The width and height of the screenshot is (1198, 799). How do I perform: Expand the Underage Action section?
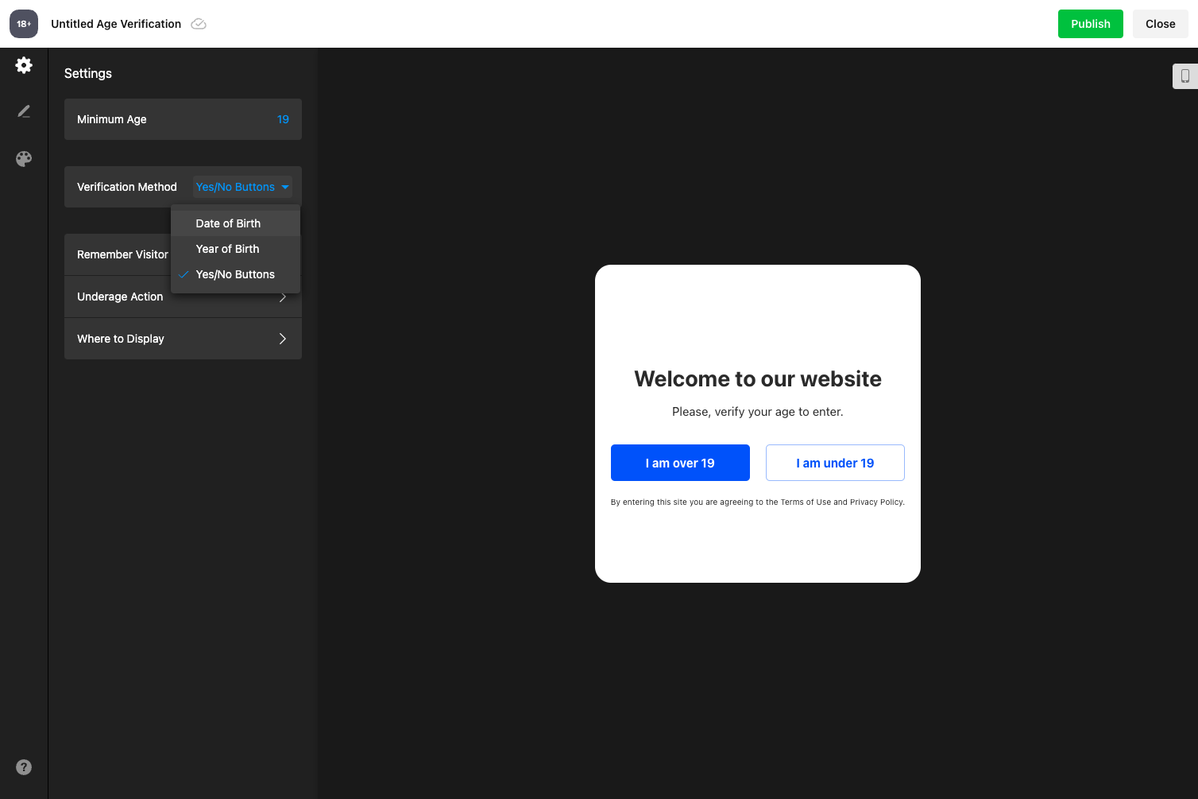coord(183,297)
